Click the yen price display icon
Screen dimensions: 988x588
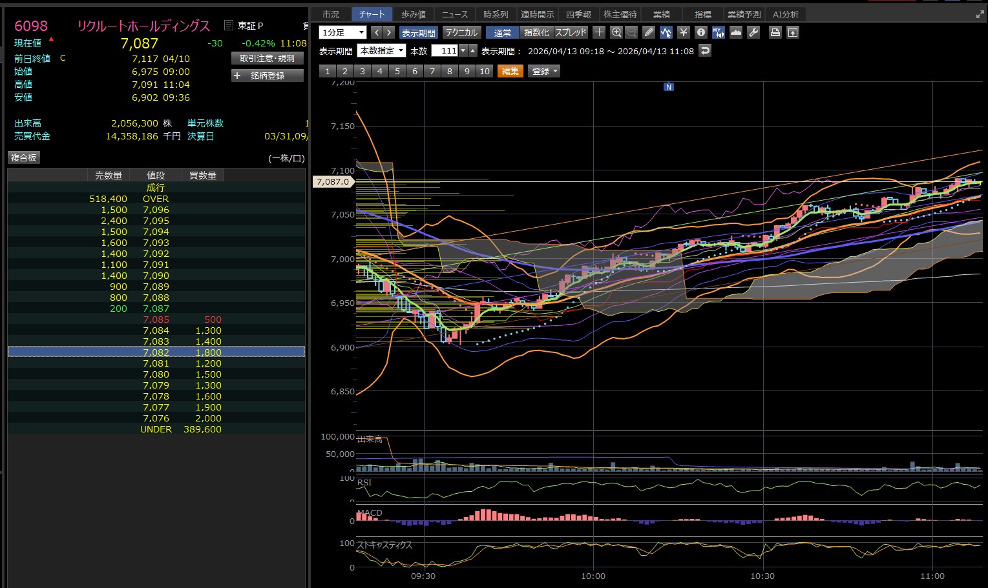pos(684,32)
